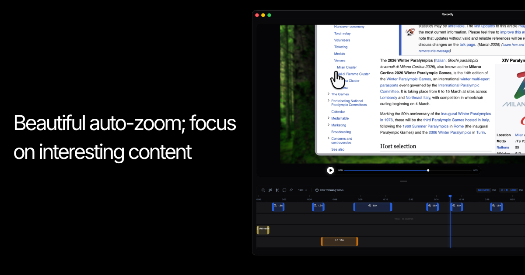The image size is (525, 275).
Task: Select the annotation speech bubble tool
Action: [x=284, y=190]
